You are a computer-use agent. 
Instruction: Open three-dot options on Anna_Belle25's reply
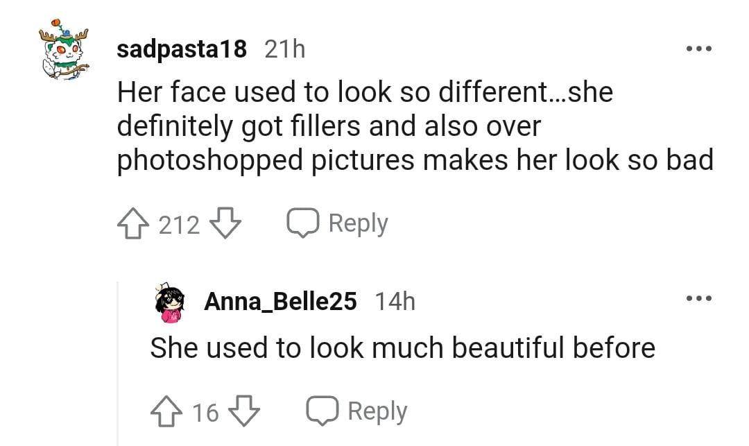(x=698, y=299)
